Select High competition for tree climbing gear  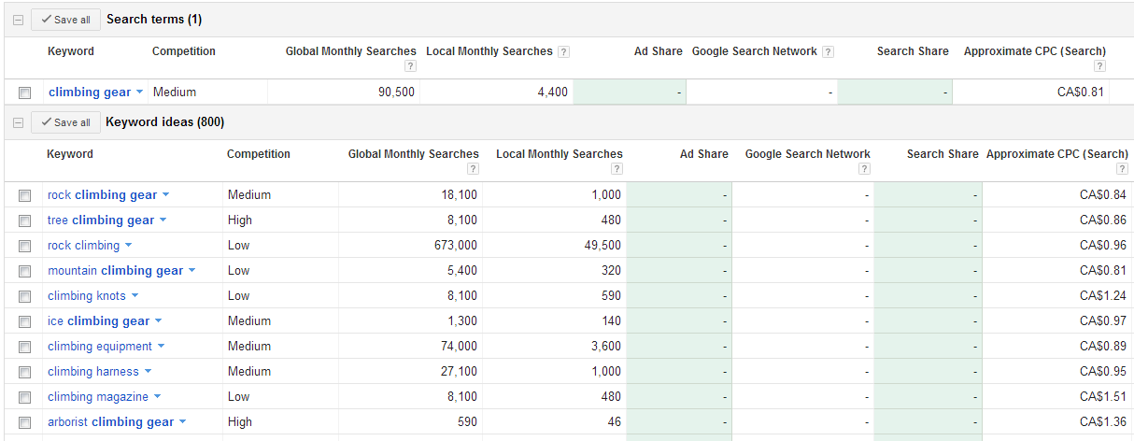pyautogui.click(x=240, y=220)
